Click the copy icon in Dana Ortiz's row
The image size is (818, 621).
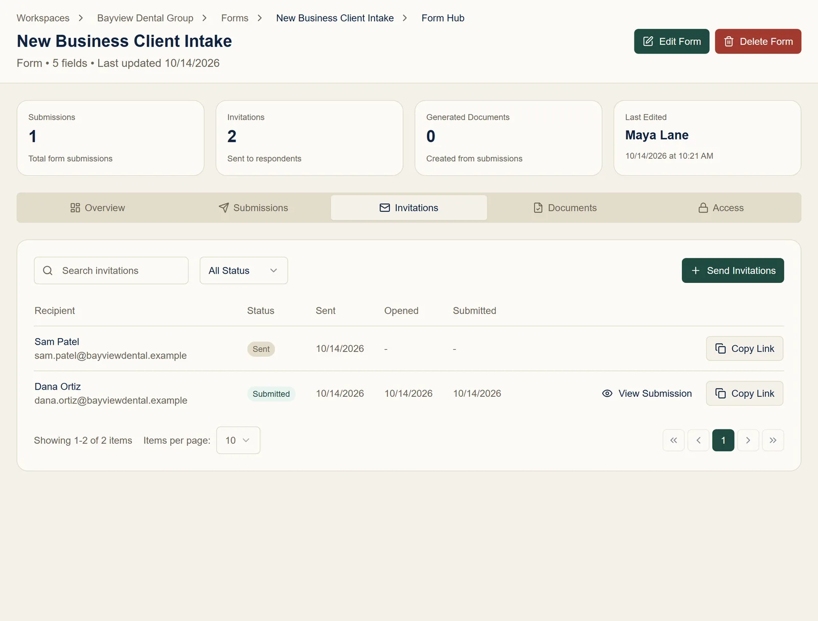(720, 393)
